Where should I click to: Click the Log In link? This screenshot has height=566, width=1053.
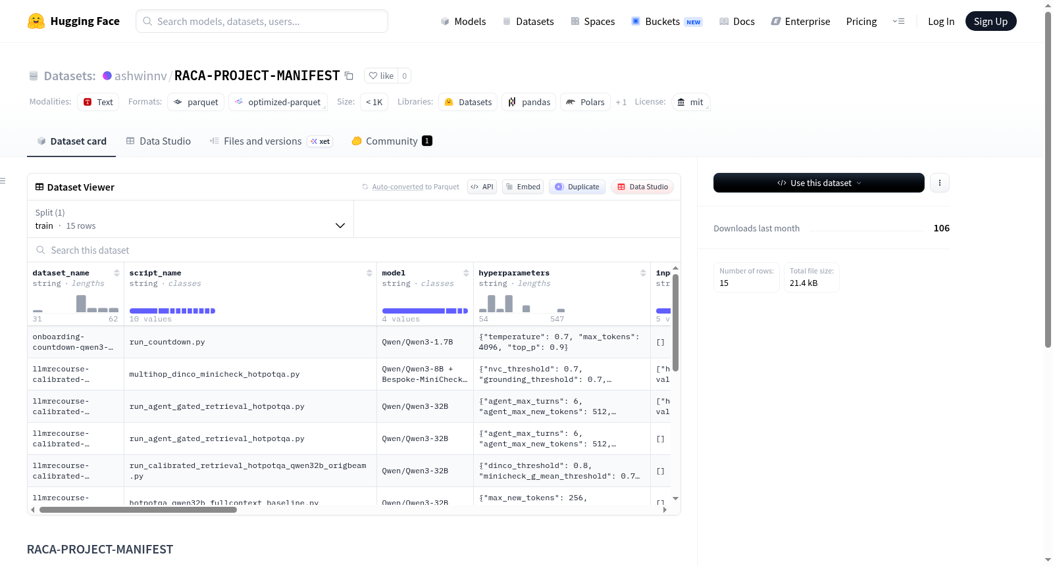(x=941, y=21)
